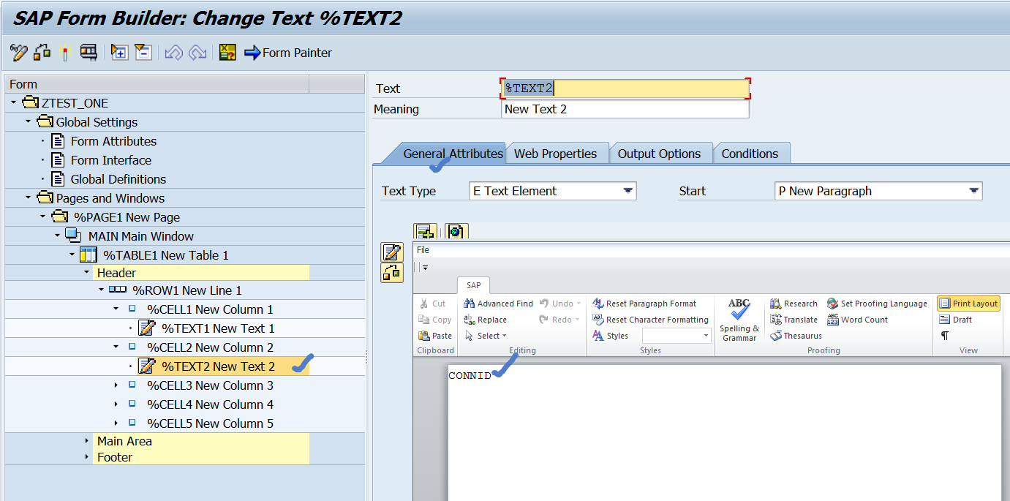Expand %CELL5 New Column 5

point(116,423)
